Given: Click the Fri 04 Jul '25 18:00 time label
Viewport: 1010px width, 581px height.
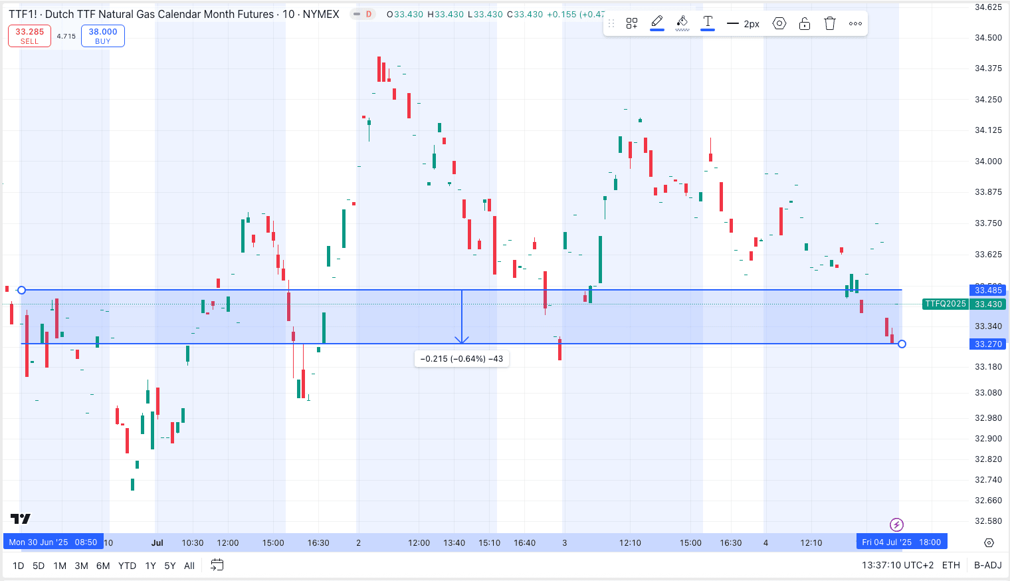Looking at the screenshot, I should pos(902,542).
